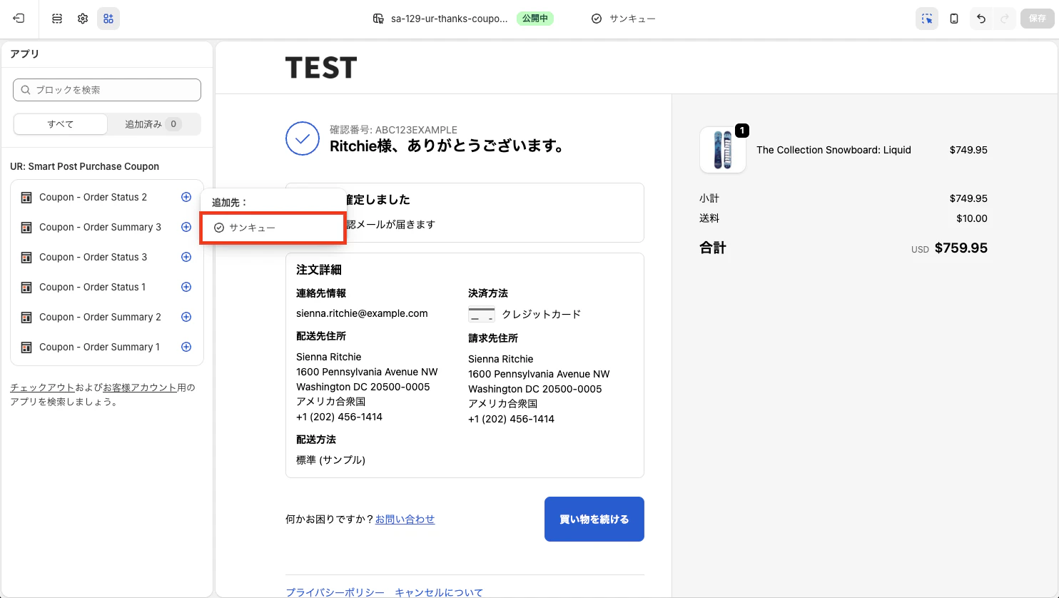Add Coupon - Order Summary 1 block
This screenshot has width=1059, height=598.
(x=186, y=347)
